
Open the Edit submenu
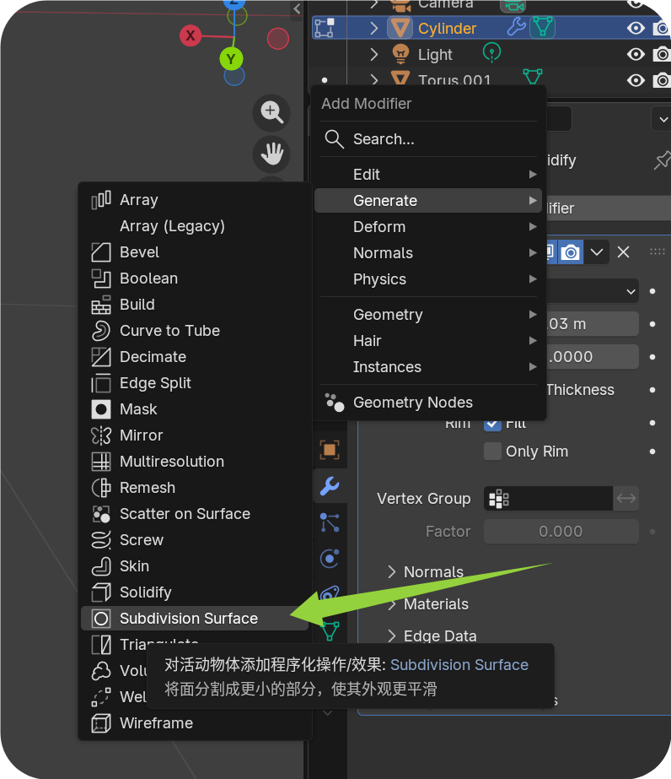coord(428,175)
